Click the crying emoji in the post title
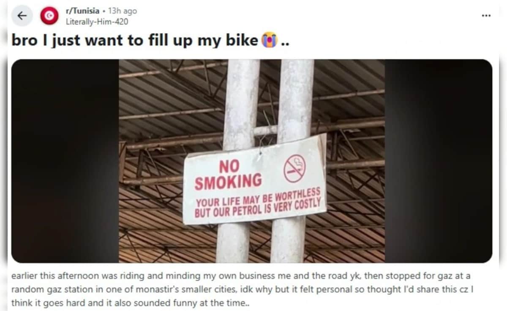507x311 pixels. (269, 40)
